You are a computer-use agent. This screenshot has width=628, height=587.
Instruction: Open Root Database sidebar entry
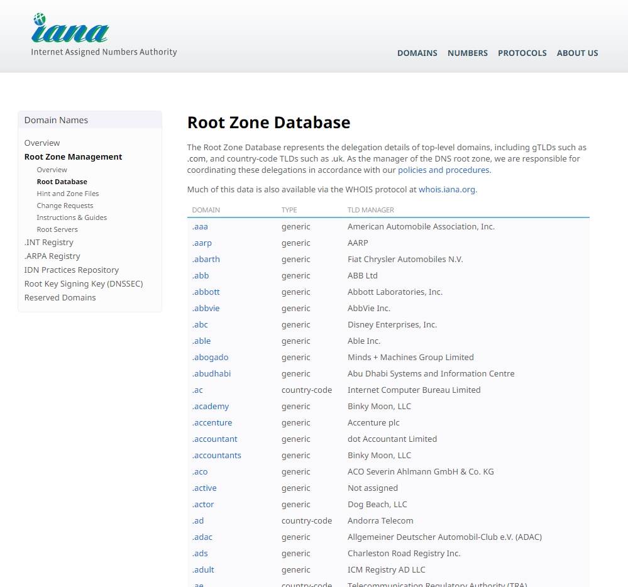tap(62, 182)
